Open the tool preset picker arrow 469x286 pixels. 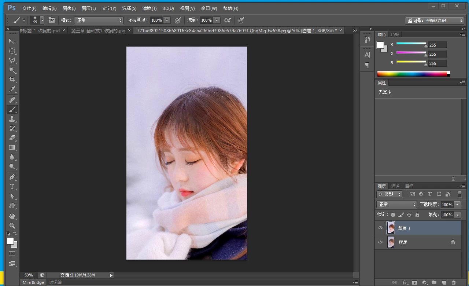(x=24, y=21)
